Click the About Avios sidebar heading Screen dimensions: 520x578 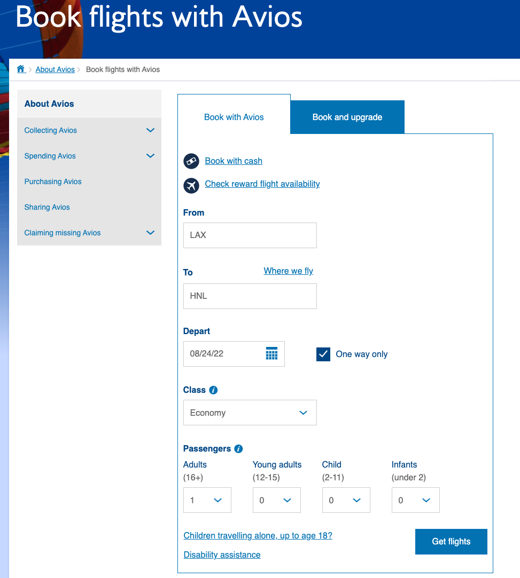point(49,104)
